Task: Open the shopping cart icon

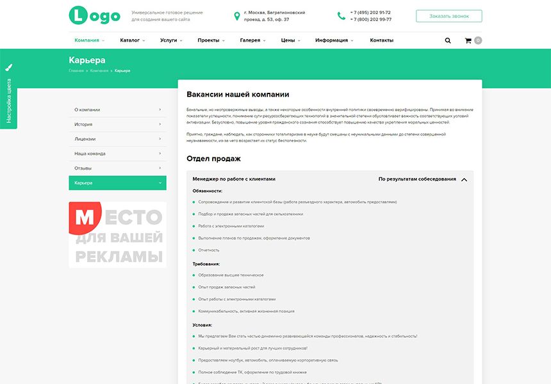Action: click(x=468, y=40)
